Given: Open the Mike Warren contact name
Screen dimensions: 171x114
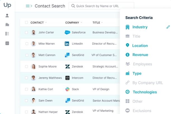Looking at the screenshot, I should [x=47, y=44].
